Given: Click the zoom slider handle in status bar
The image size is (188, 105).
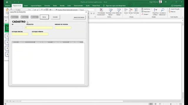Looking at the screenshot, I should click(171, 104).
